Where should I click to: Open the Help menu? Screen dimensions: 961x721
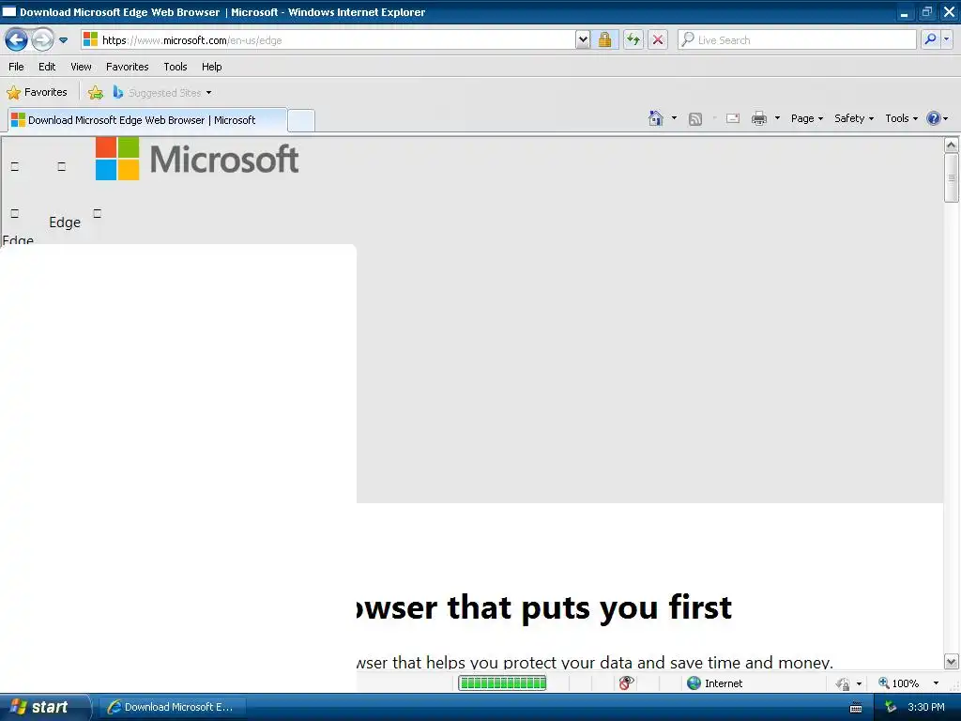point(211,67)
